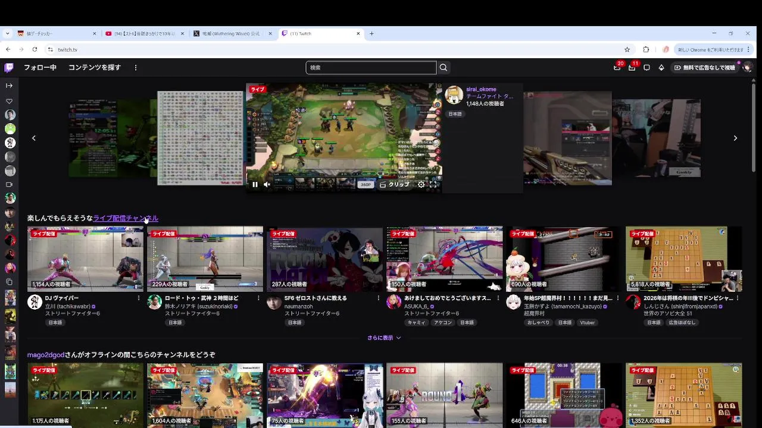Click 玉餅かずよ (tamamochi_kazuyo) channel name
Viewport: 762px width, 428px height.
point(562,306)
